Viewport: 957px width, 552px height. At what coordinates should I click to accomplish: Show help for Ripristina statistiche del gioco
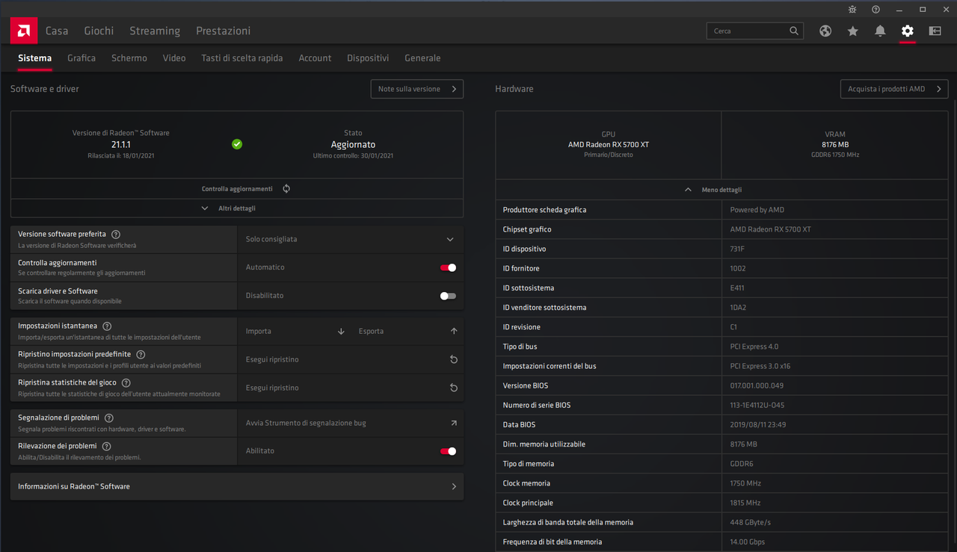[126, 382]
